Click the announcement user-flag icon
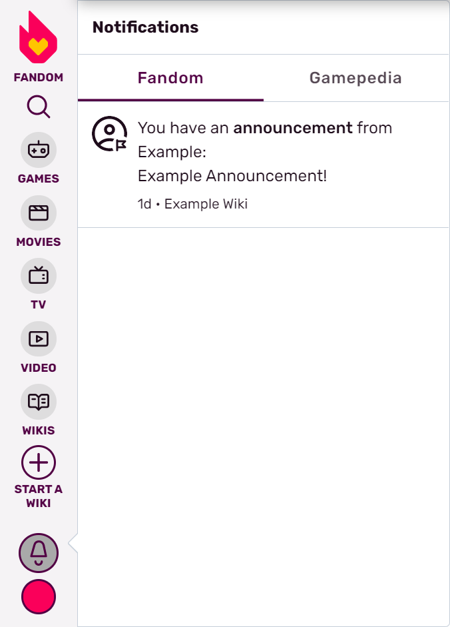Viewport: 450px width, 627px height. 109,133
